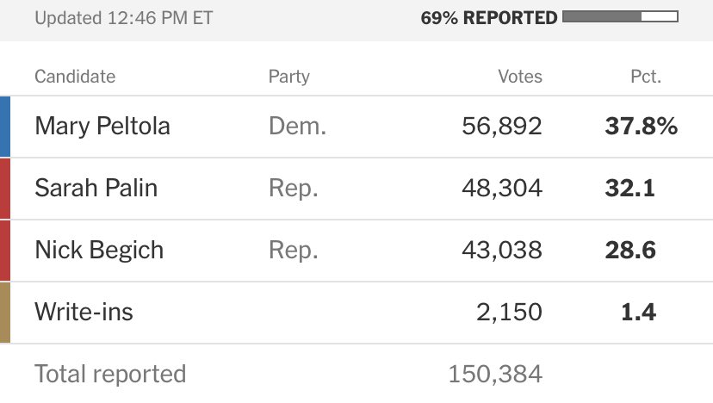Click the red party bar beside Sarah Palin
The height and width of the screenshot is (403, 713).
coord(5,189)
